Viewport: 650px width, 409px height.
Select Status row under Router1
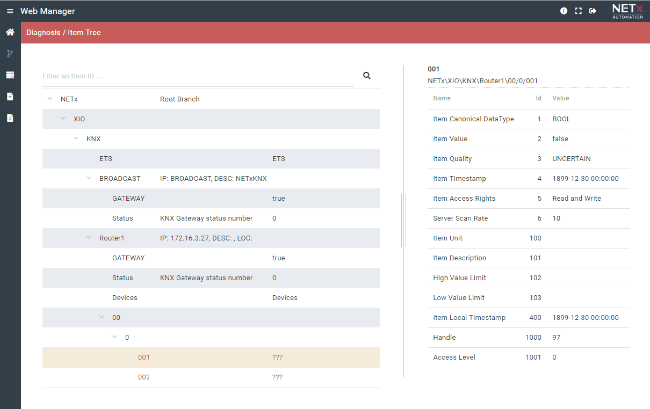pos(211,277)
